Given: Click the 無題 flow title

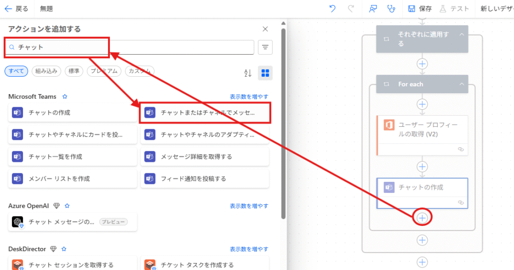Looking at the screenshot, I should [46, 9].
